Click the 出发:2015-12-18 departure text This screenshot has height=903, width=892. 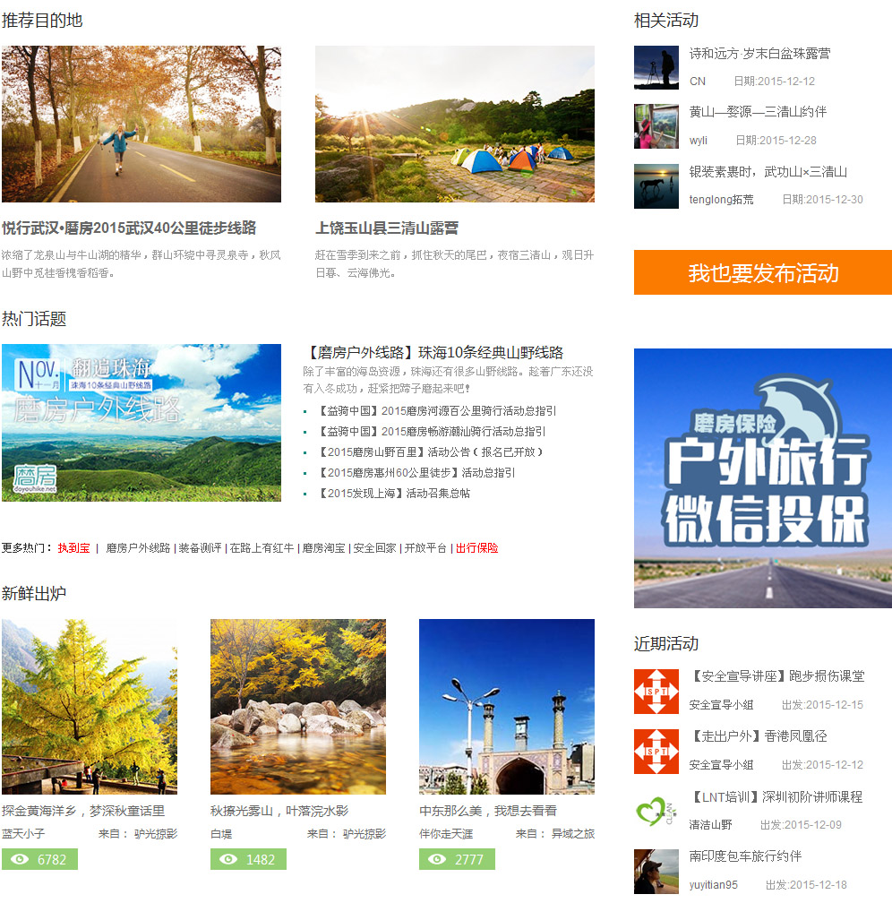click(x=806, y=885)
